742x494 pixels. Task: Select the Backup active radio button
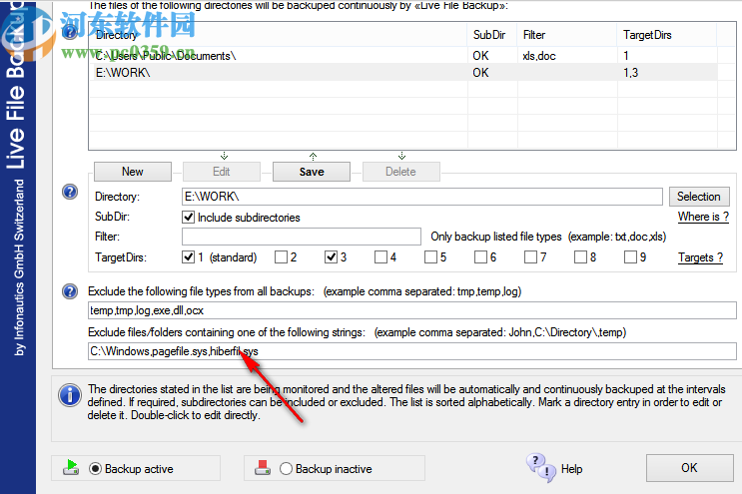(95, 468)
